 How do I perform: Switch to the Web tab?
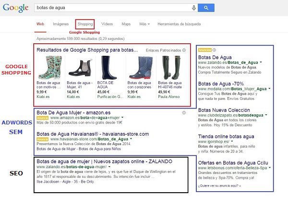(40, 24)
